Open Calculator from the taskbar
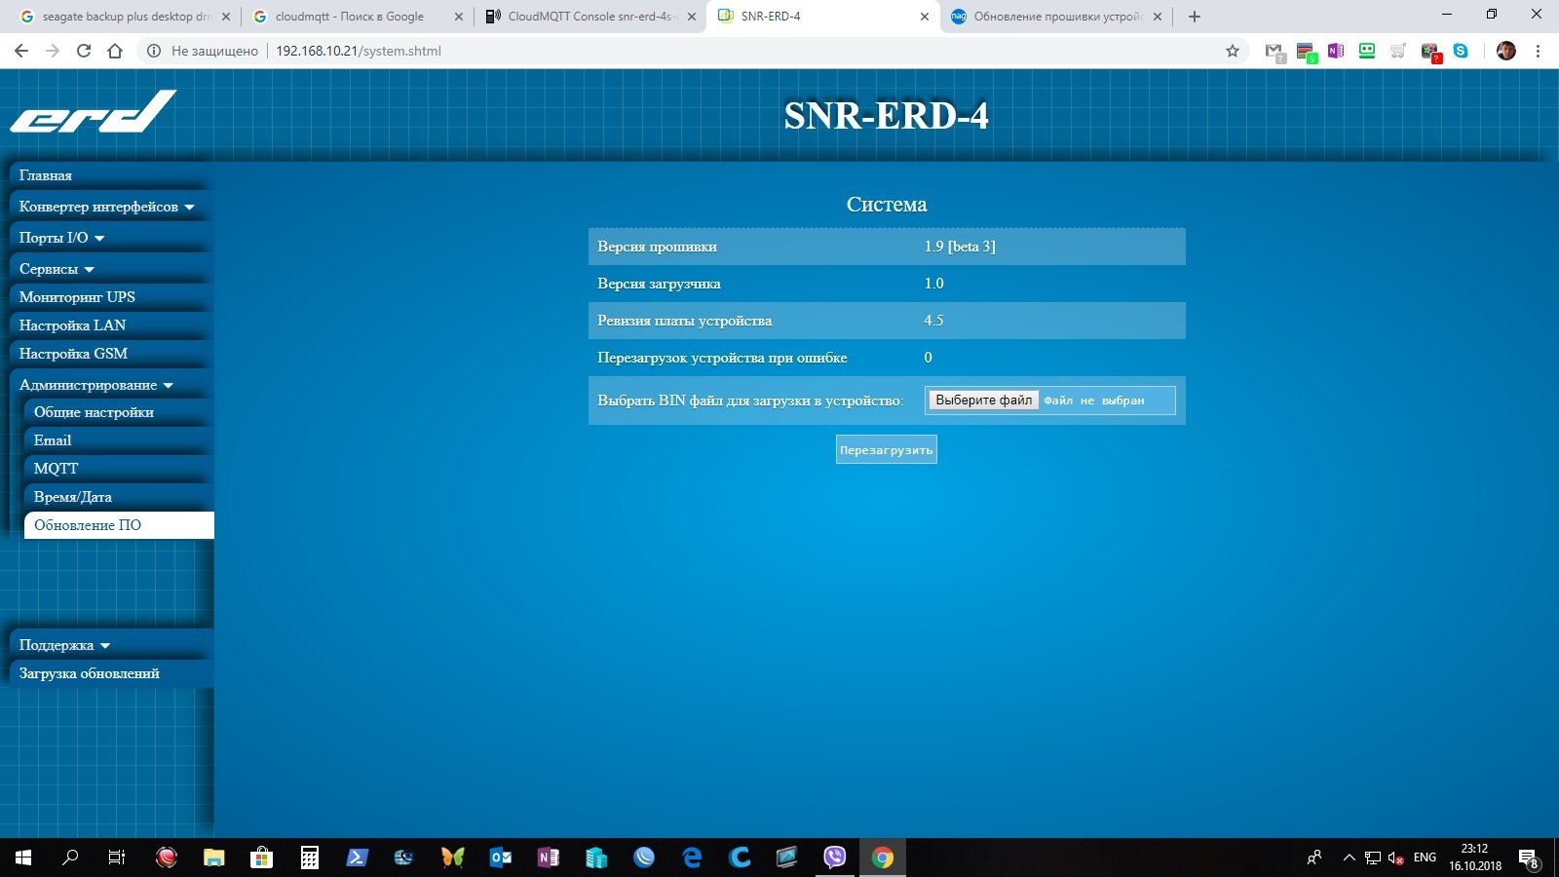The image size is (1559, 877). pyautogui.click(x=309, y=858)
